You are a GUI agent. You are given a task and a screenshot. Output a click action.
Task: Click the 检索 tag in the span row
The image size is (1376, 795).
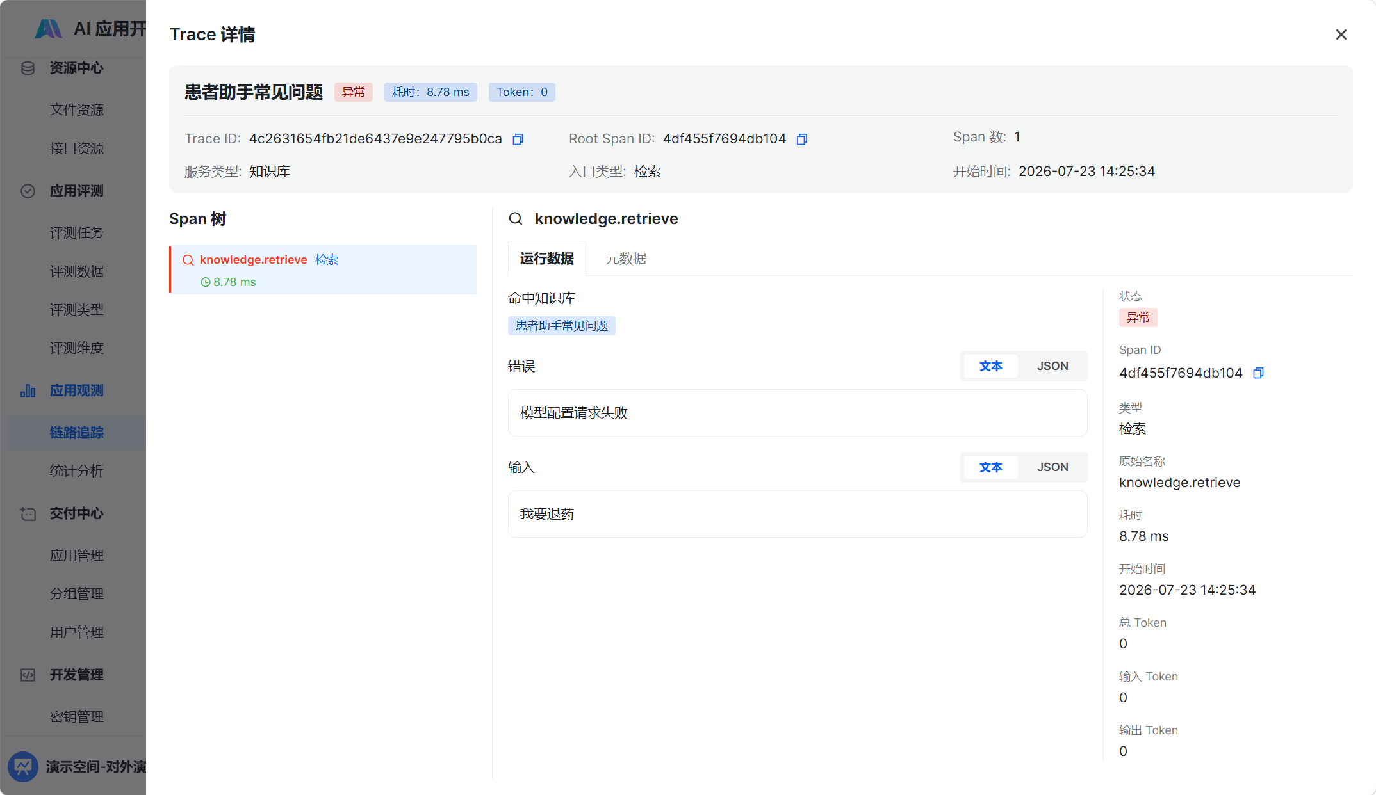click(x=327, y=260)
